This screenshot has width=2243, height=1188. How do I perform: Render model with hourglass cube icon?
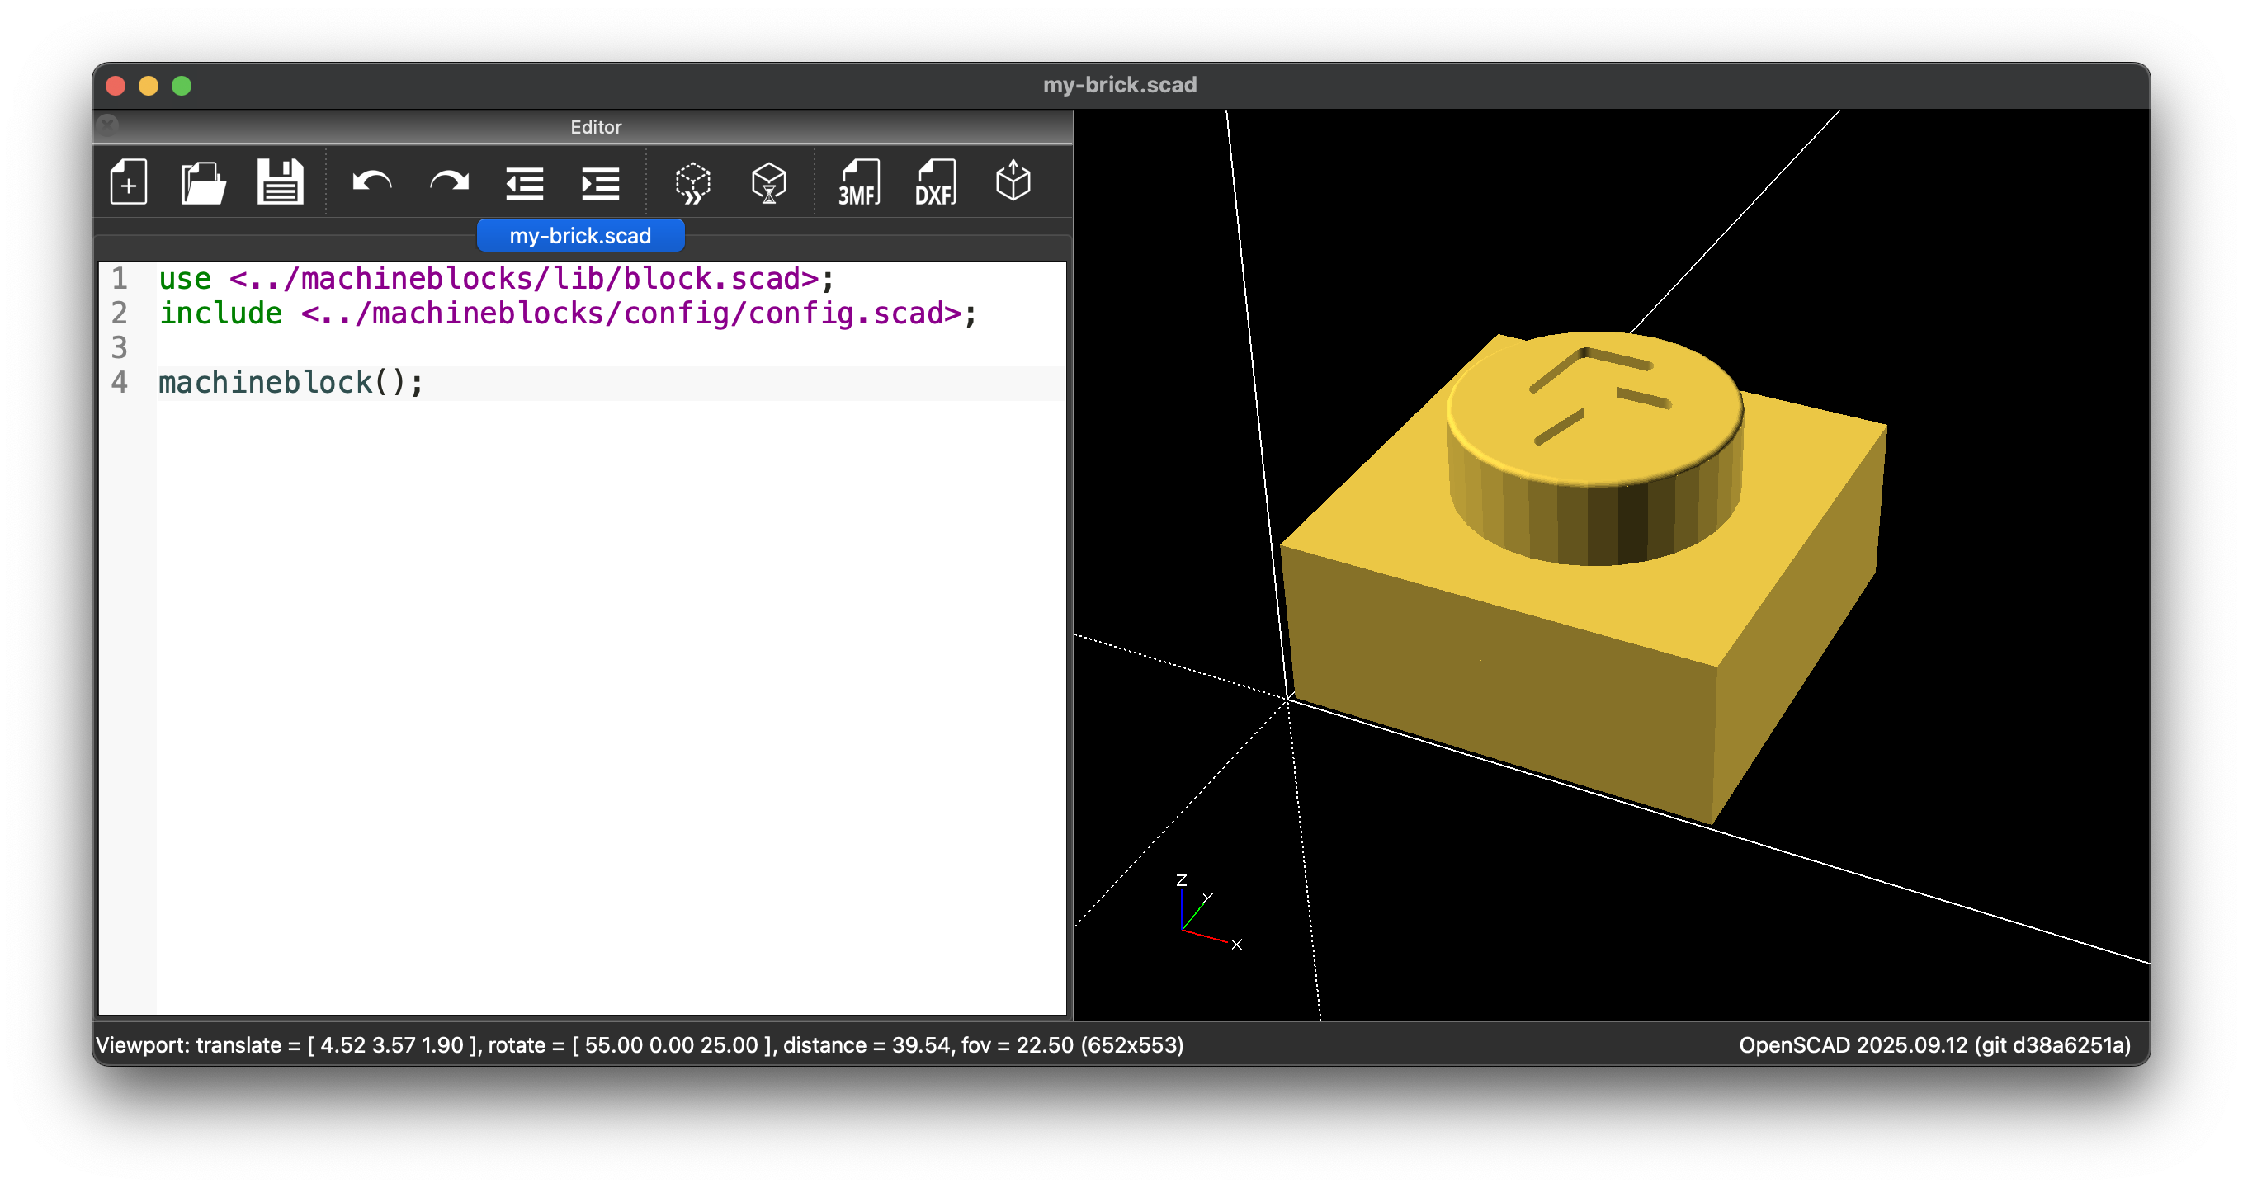coord(768,183)
